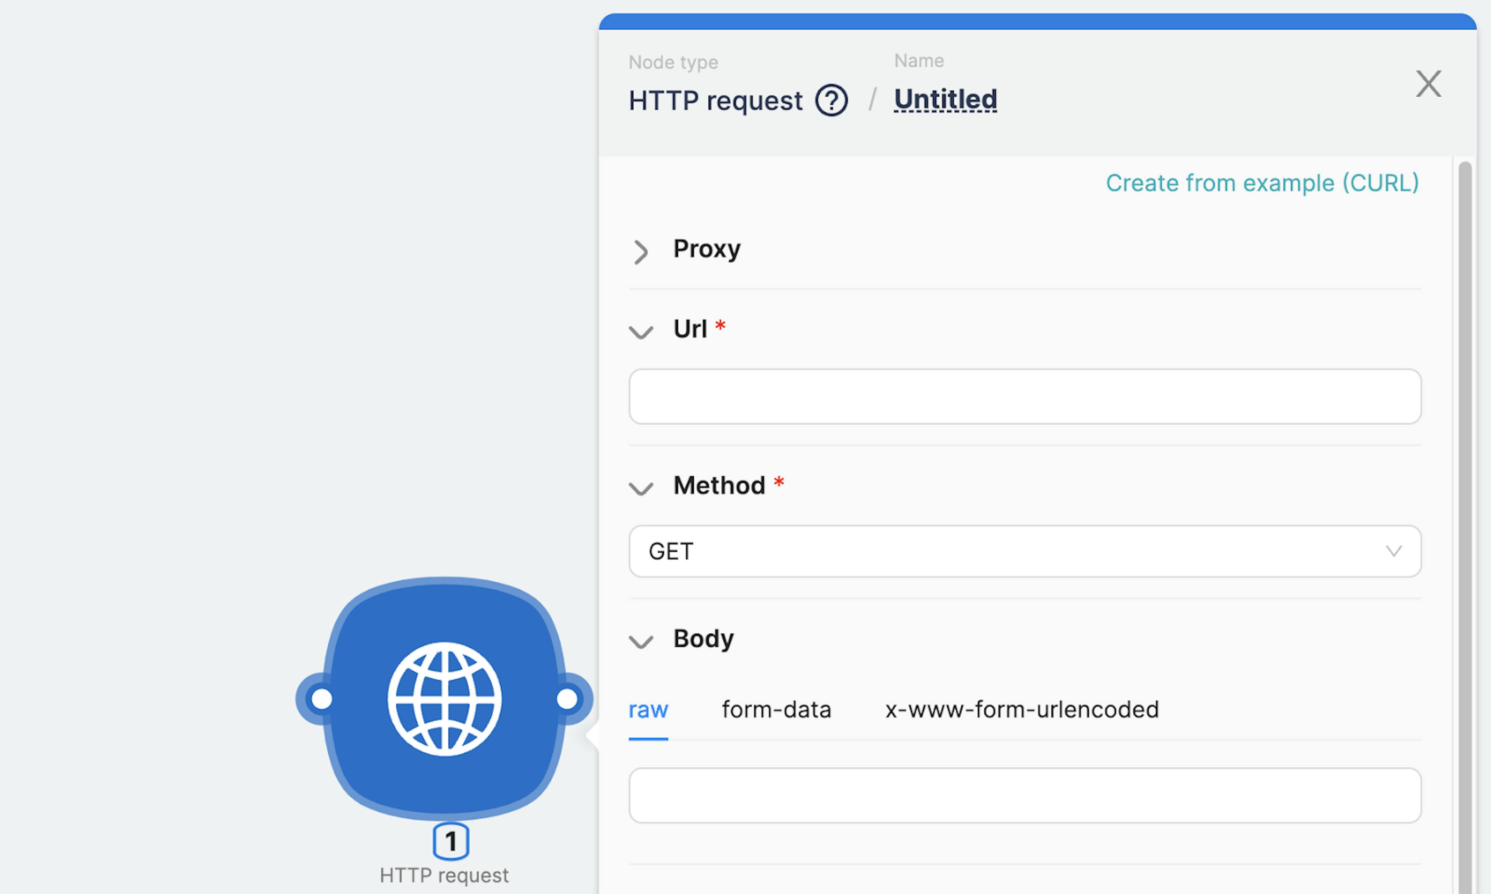Image resolution: width=1491 pixels, height=894 pixels.
Task: Click the URL input field
Action: [1025, 396]
